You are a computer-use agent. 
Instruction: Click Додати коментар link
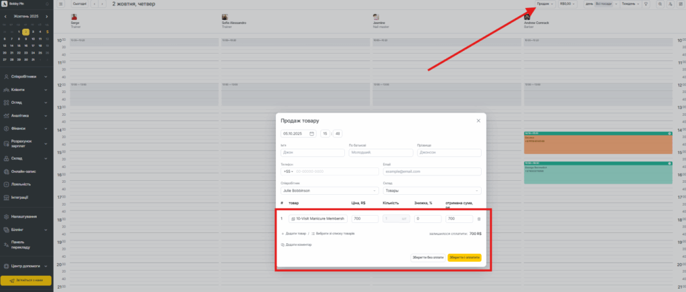coord(297,244)
